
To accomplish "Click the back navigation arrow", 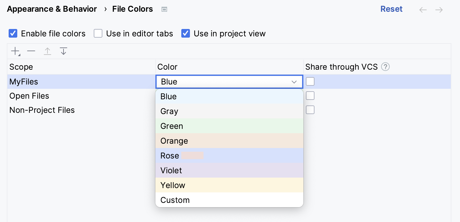I will (423, 10).
